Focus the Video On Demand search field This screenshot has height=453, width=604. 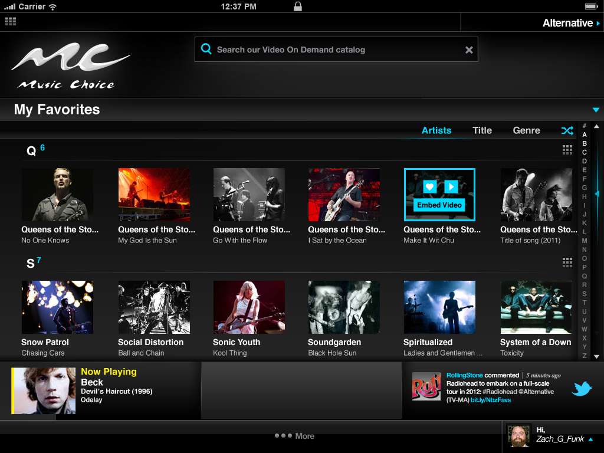click(x=336, y=50)
